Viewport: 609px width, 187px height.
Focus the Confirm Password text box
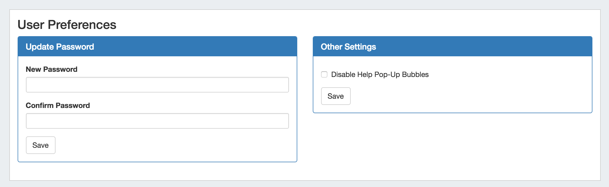pyautogui.click(x=157, y=121)
